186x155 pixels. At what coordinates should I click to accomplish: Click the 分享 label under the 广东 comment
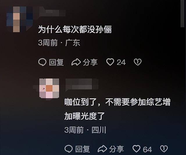[x=90, y=62]
